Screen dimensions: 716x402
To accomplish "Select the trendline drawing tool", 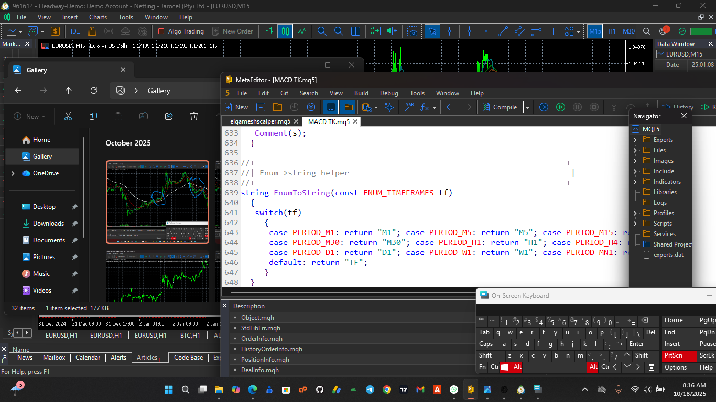I will [503, 31].
